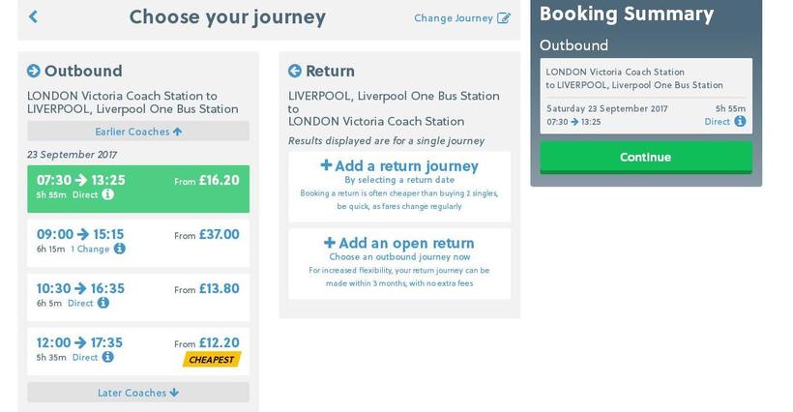Image resolution: width=793 pixels, height=412 pixels.
Task: Click the Return arrow circle icon
Action: tap(295, 71)
